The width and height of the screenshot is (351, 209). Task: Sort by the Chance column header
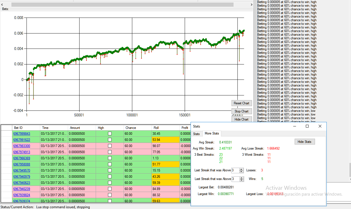[x=138, y=128]
